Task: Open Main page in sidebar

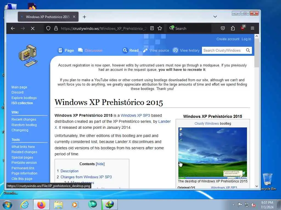Action: click(x=19, y=87)
